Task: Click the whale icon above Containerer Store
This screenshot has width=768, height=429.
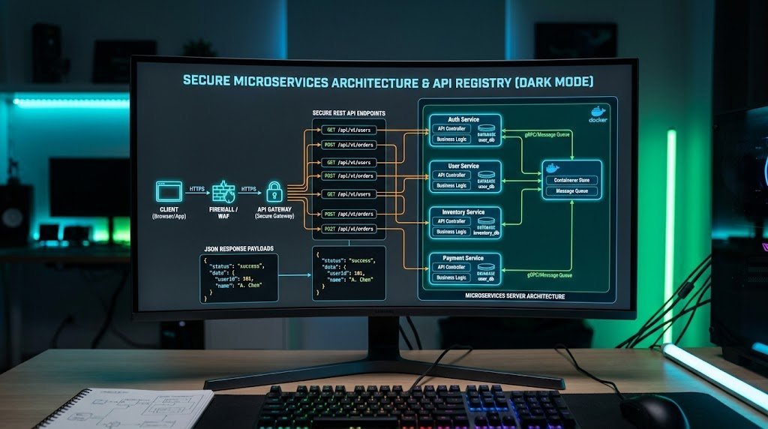Action: (x=553, y=169)
